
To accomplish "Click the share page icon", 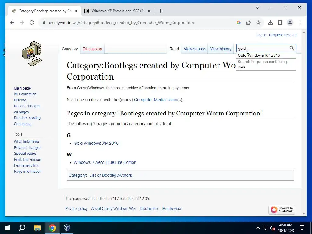I will (x=249, y=23).
